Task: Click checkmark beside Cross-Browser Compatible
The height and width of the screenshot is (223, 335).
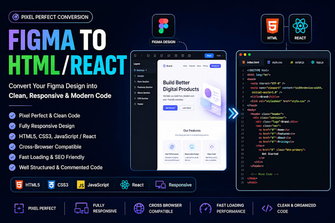Action: click(12, 147)
